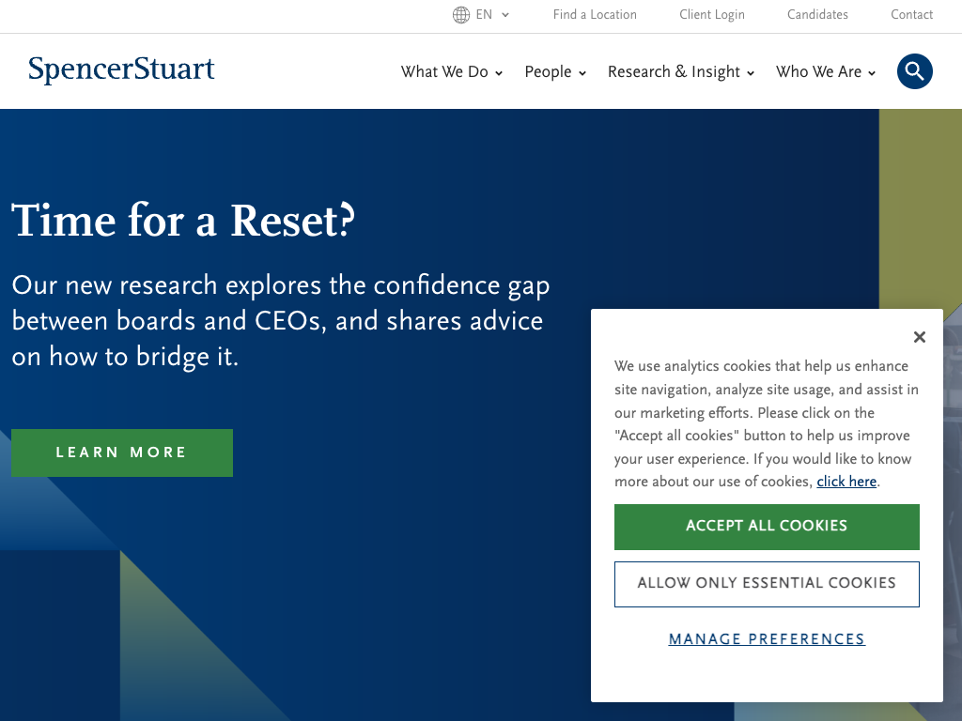Image resolution: width=962 pixels, height=721 pixels.
Task: Follow the "click here" cookie link
Action: point(846,482)
